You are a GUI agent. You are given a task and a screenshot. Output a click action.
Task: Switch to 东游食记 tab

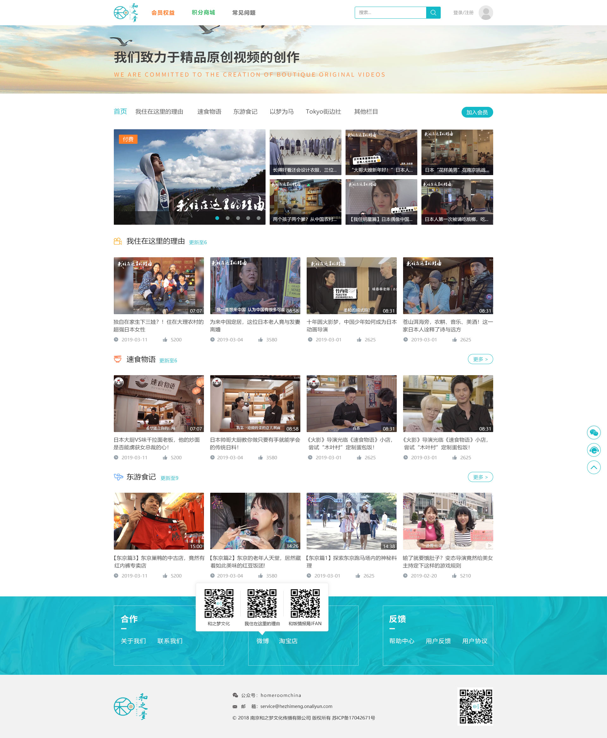point(245,112)
